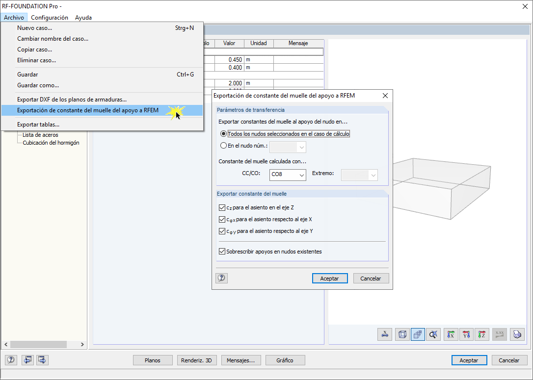
Task: Click the Unidad column header
Action: tap(259, 43)
